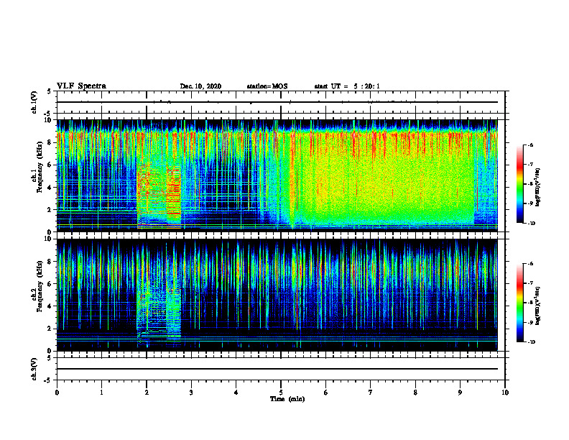Image resolution: width=569 pixels, height=440 pixels.
Task: Click the ch.1 spectrogram color scale bar
Action: pos(520,184)
